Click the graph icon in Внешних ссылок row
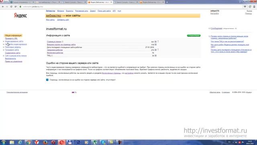 155,45
